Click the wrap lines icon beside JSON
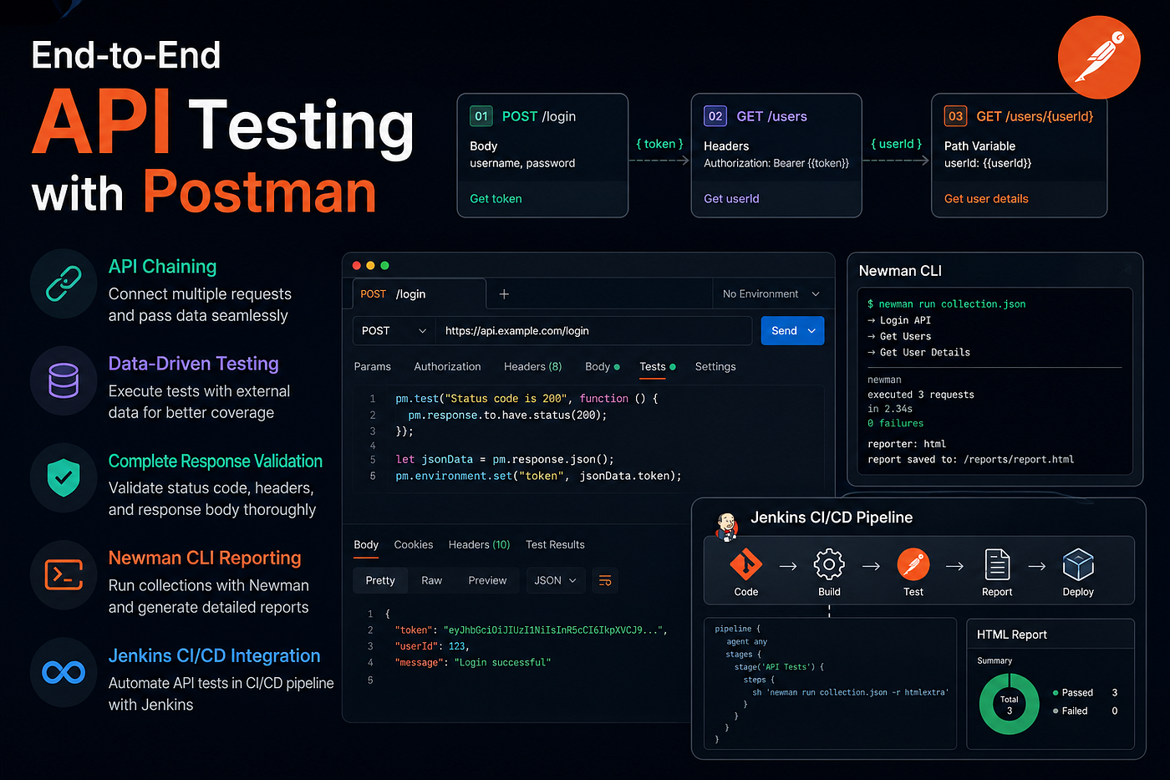 605,580
